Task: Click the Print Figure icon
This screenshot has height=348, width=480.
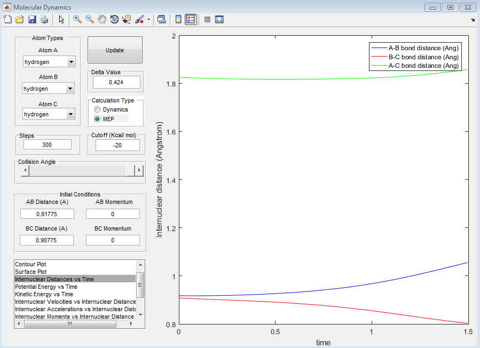Action: [x=44, y=20]
